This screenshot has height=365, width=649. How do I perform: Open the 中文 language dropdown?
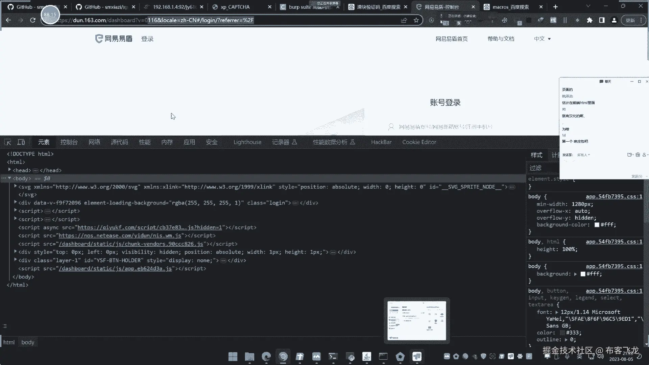point(542,39)
